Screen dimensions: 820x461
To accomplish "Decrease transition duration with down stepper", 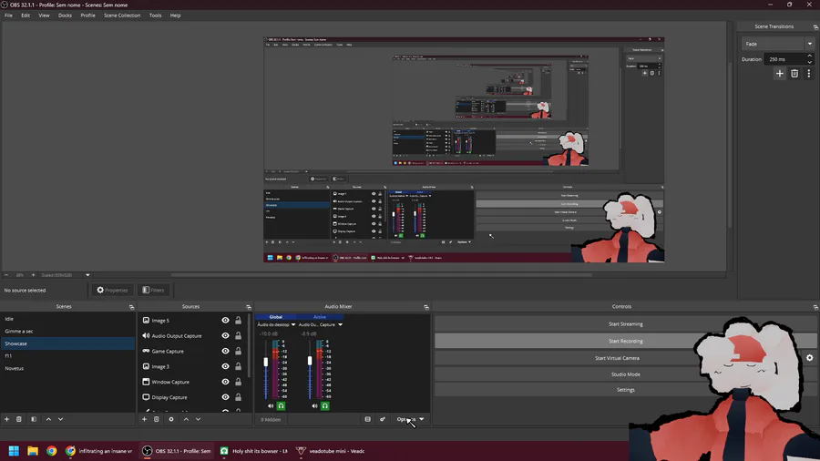I will [x=810, y=62].
